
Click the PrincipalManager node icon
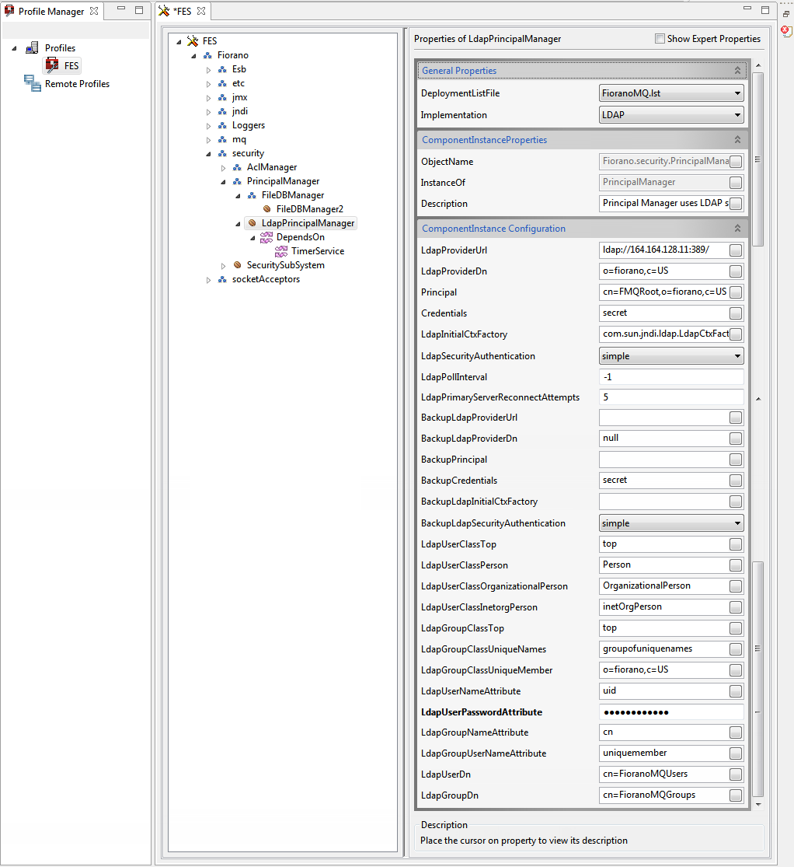(x=237, y=181)
